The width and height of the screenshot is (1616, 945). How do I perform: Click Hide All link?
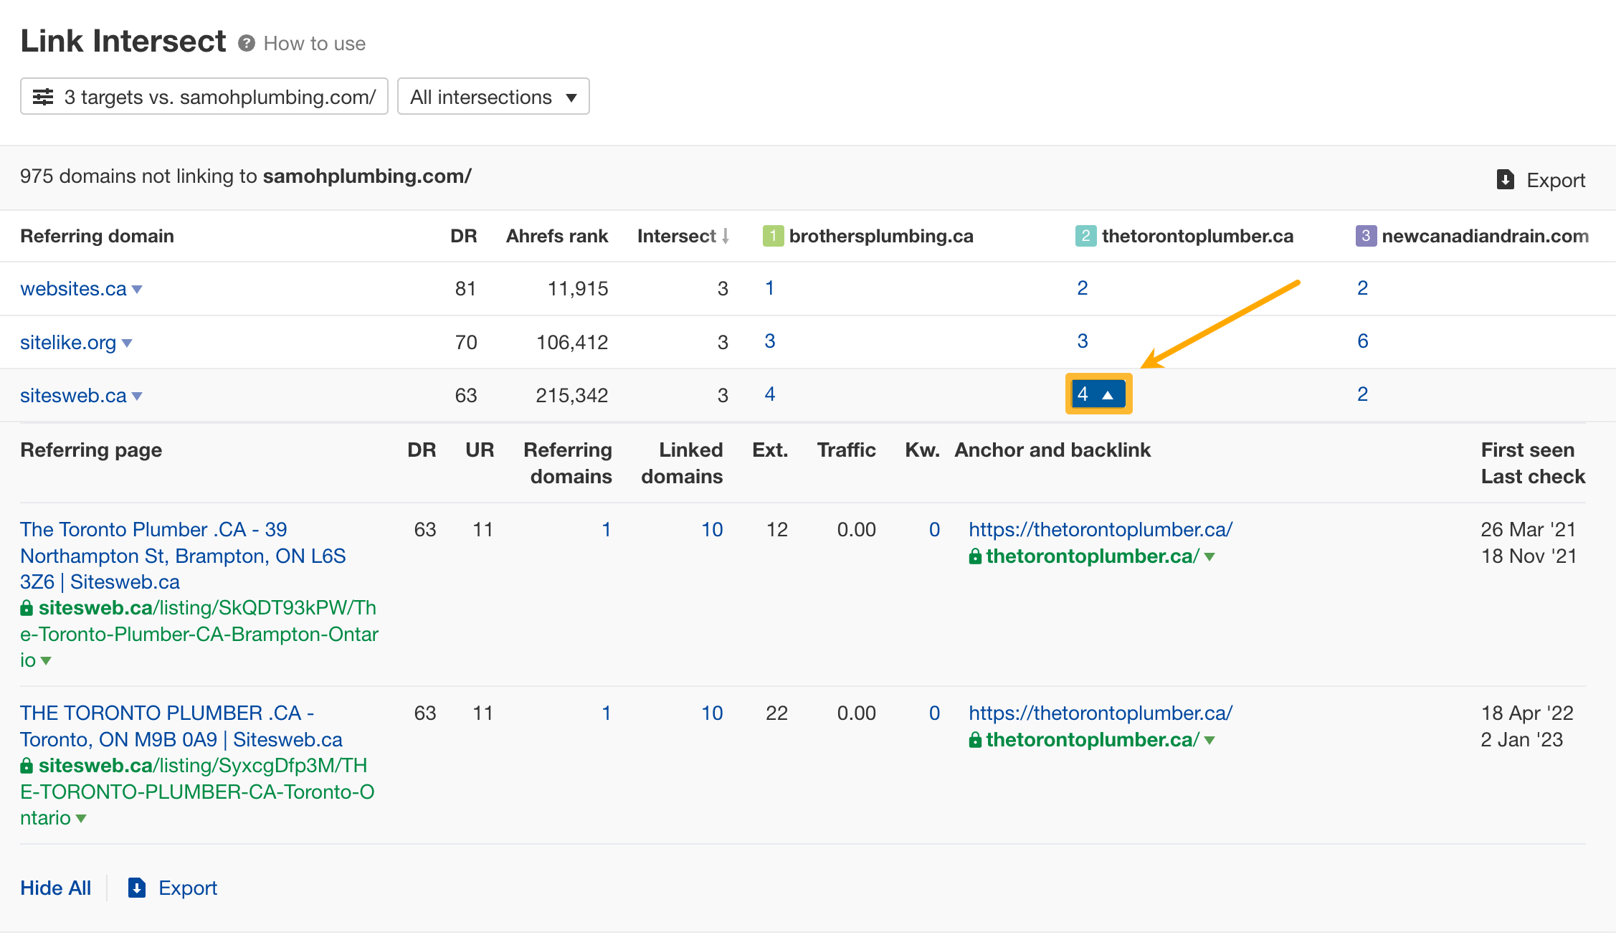(55, 888)
